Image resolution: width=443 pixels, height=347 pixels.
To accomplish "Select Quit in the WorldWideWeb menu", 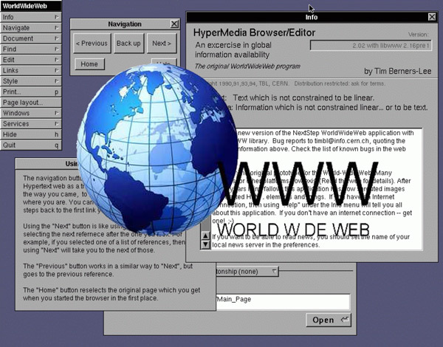I will click(x=31, y=145).
